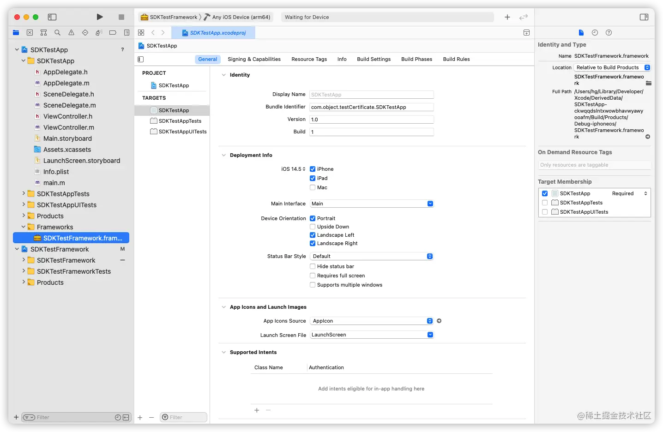Open the related items grid menu
The height and width of the screenshot is (432, 663).
(141, 33)
